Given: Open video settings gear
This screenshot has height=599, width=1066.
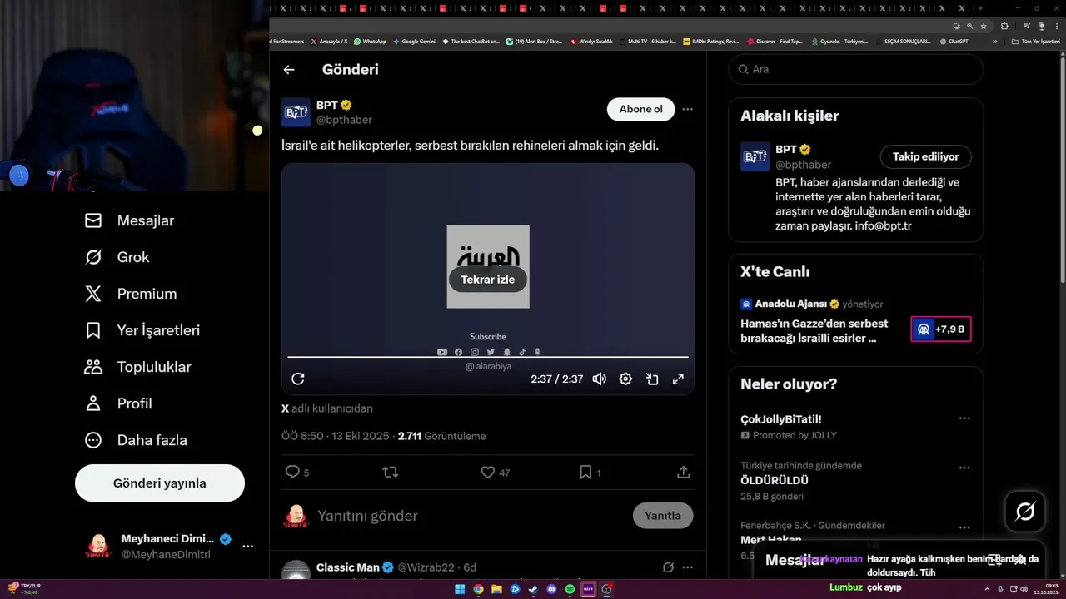Looking at the screenshot, I should click(625, 379).
